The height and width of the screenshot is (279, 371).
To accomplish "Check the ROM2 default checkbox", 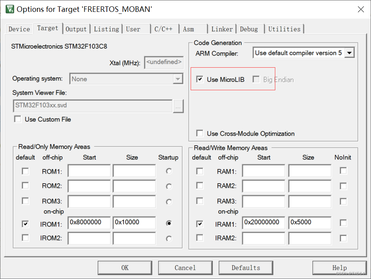I will [x=25, y=186].
